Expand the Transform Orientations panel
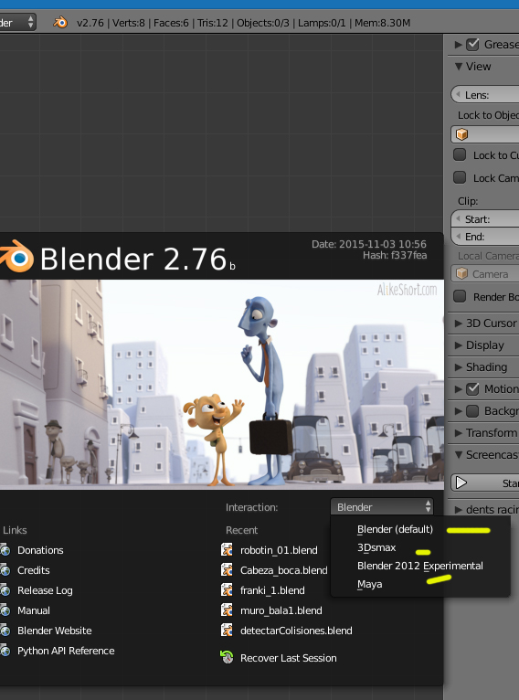This screenshot has height=700, width=519. point(459,432)
